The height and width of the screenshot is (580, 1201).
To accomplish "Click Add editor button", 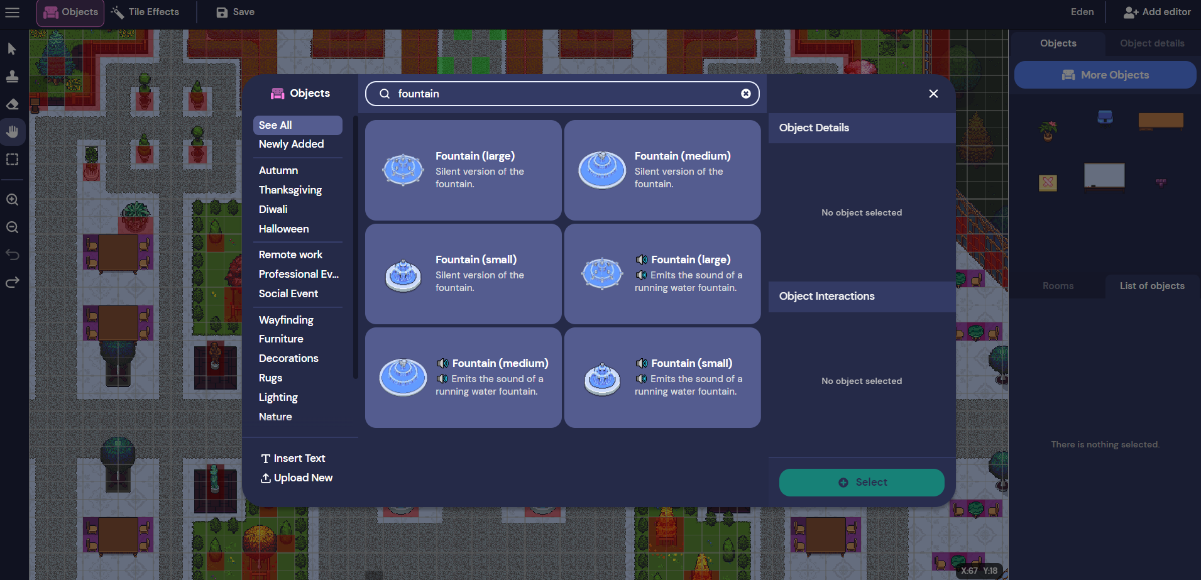I will [1156, 12].
